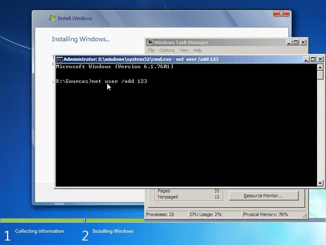Click the Installing Windows step 2 label
The height and width of the screenshot is (245, 326).
[x=113, y=231]
